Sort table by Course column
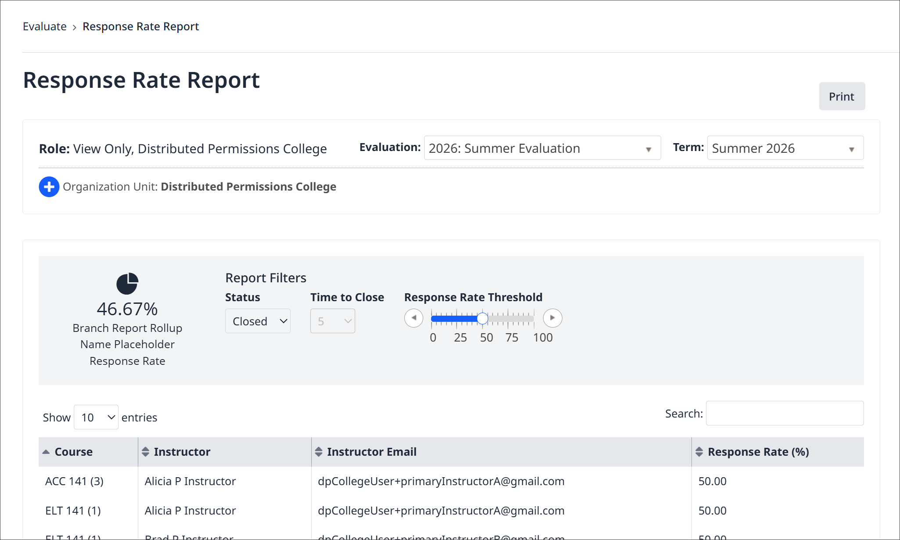900x540 pixels. click(x=88, y=452)
